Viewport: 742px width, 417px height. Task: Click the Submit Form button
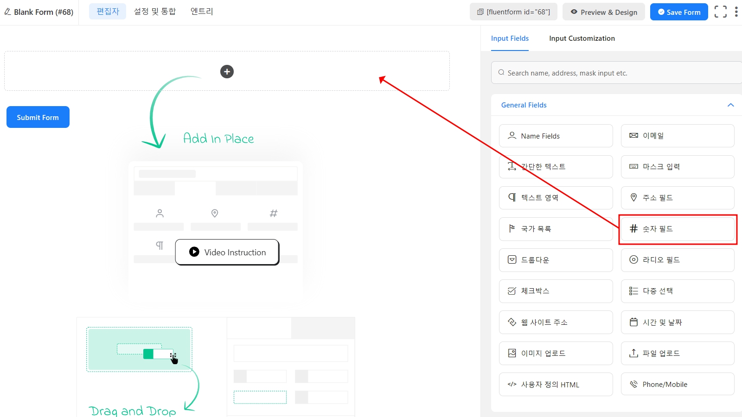(38, 117)
